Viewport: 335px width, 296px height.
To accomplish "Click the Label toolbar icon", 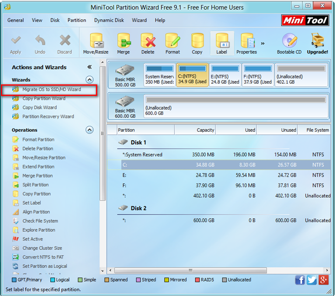I will click(x=222, y=40).
